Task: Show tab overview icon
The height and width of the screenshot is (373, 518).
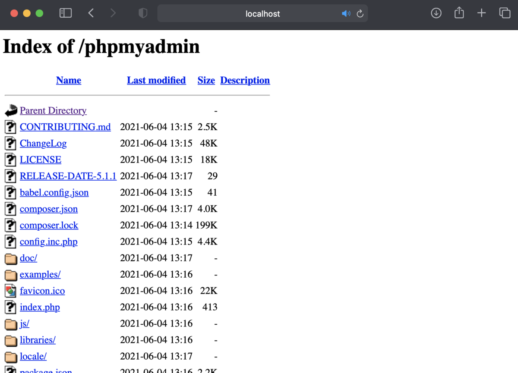Action: [505, 13]
